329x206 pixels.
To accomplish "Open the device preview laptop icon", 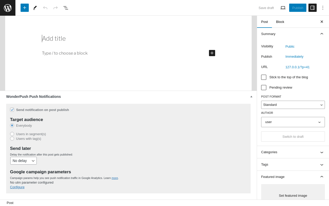I will [x=283, y=8].
